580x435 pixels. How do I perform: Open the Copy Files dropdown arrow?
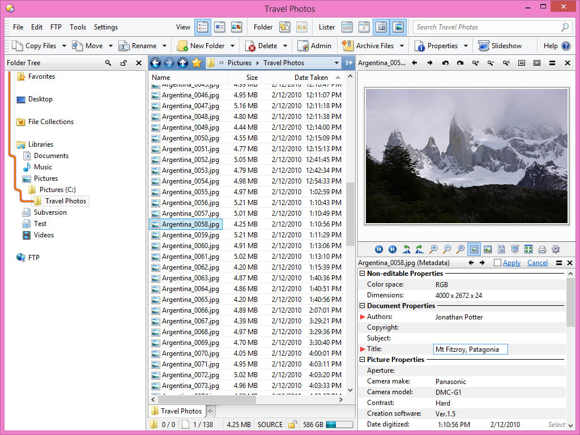(x=64, y=46)
